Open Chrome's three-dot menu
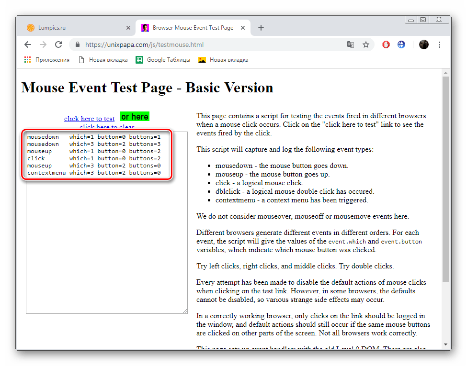This screenshot has height=366, width=467. pos(439,44)
